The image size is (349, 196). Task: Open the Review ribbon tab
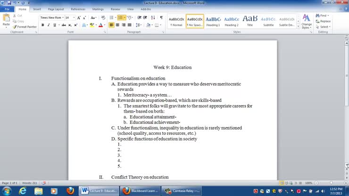coord(115,9)
